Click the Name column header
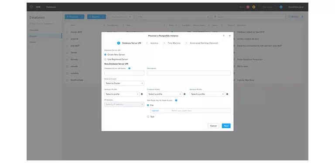The image size is (335, 163). pos(73,25)
